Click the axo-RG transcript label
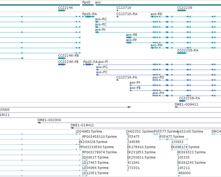 [101, 19]
